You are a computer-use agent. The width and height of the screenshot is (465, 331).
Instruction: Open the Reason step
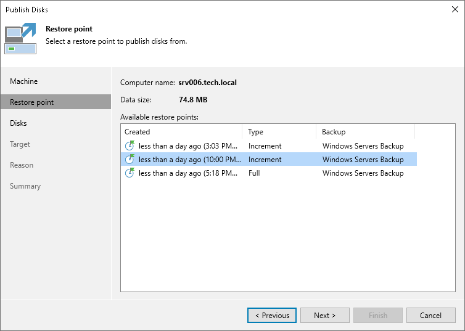[22, 165]
